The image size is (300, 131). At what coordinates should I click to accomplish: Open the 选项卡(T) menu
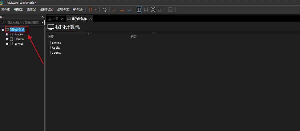pyautogui.click(x=63, y=9)
